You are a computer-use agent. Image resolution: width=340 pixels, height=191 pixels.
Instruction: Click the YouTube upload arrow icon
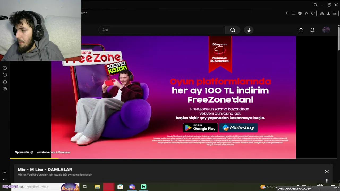point(301,30)
